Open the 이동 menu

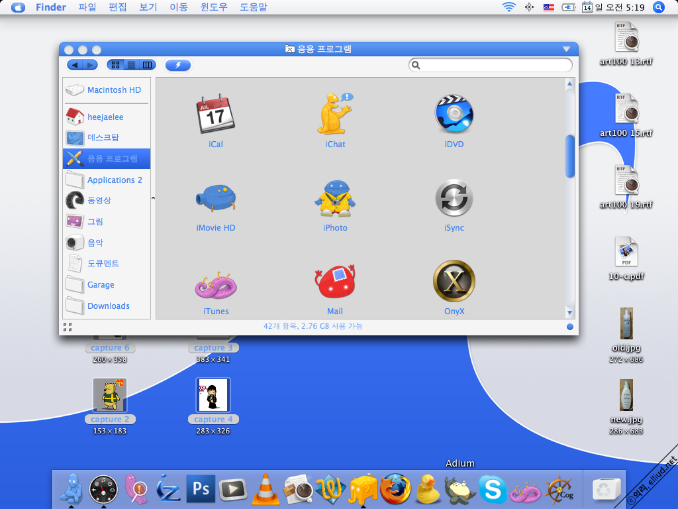tap(179, 7)
